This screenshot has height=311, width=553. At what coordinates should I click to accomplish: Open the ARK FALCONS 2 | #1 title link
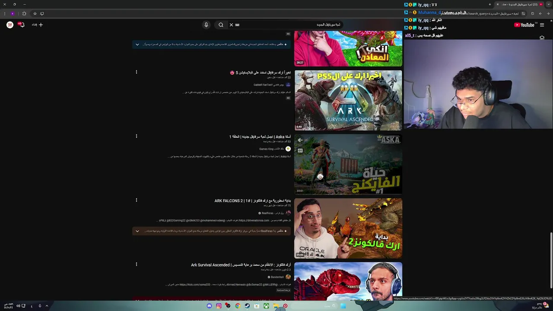point(253,201)
